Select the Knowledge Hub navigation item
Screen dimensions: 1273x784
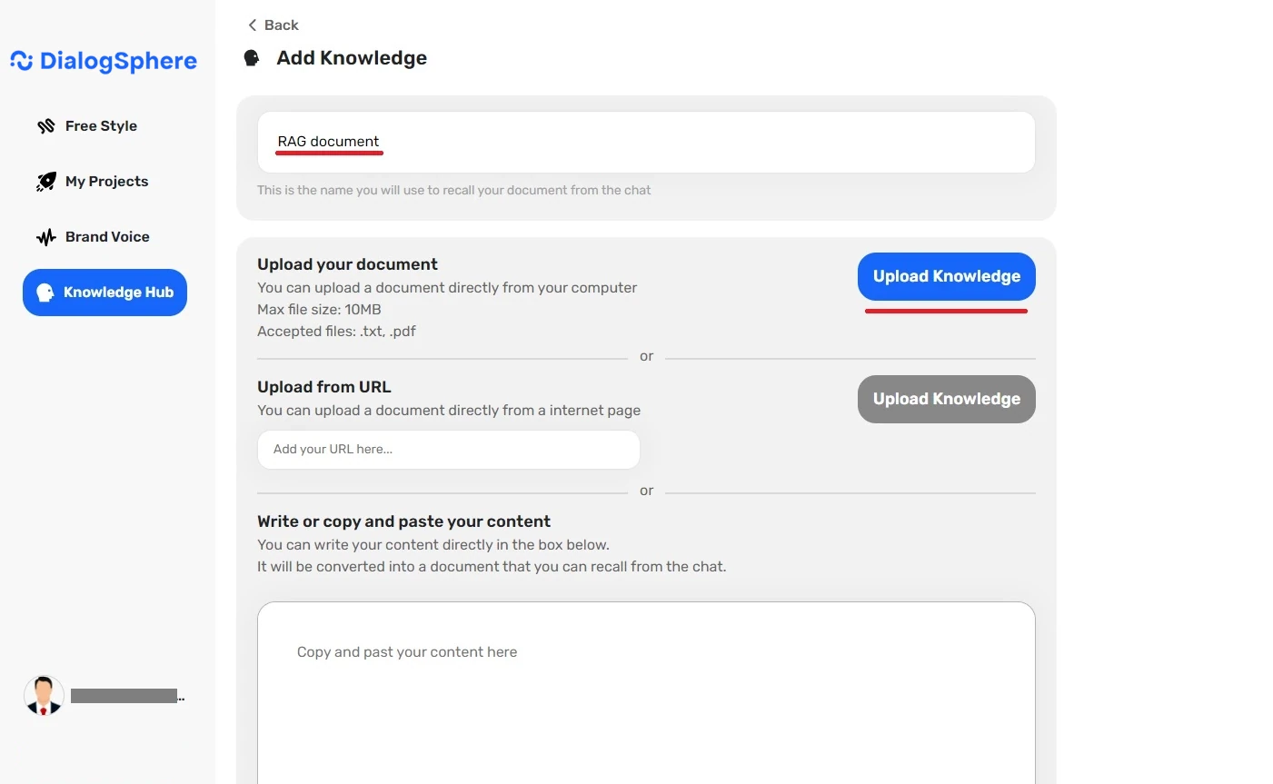point(104,292)
